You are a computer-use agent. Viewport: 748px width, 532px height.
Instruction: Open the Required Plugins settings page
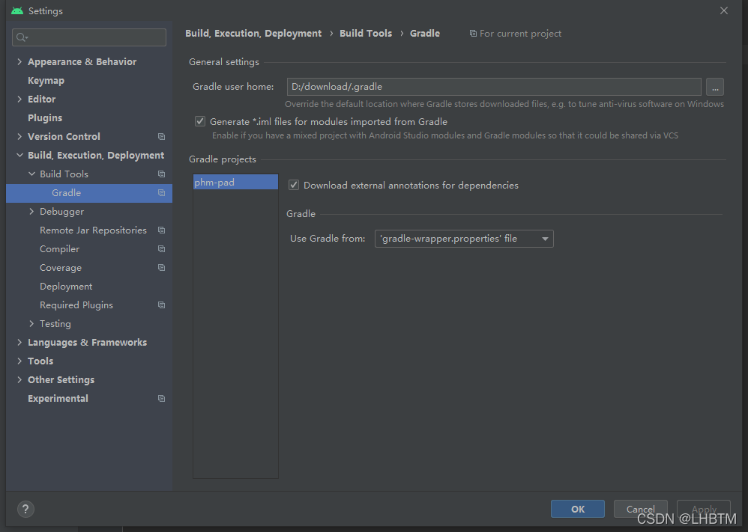pos(76,305)
